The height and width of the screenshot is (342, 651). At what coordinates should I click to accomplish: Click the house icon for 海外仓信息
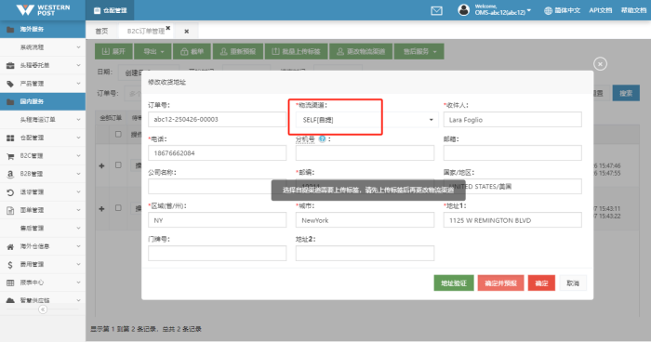coord(10,246)
